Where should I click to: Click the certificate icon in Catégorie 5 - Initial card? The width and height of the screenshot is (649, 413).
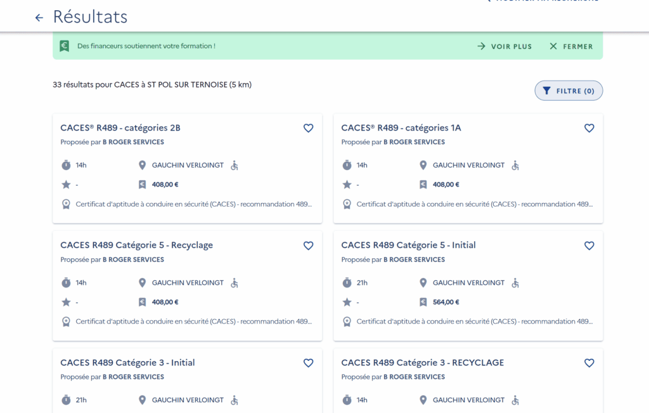(347, 322)
